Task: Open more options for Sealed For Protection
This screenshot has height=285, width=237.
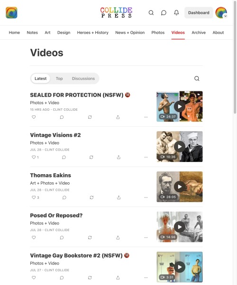Action: pyautogui.click(x=146, y=117)
